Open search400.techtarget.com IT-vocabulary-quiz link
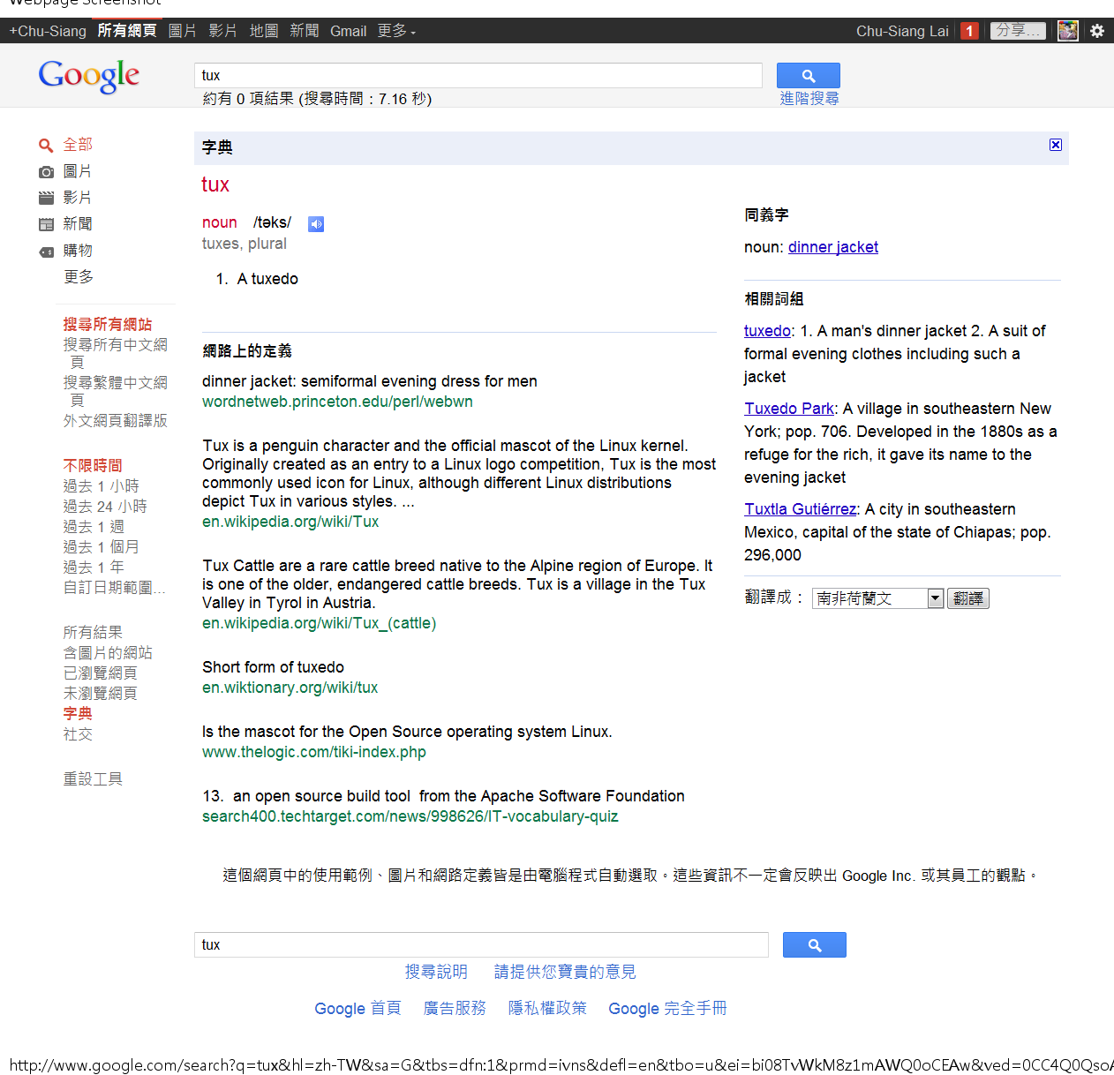This screenshot has height=1075, width=1114. [410, 816]
